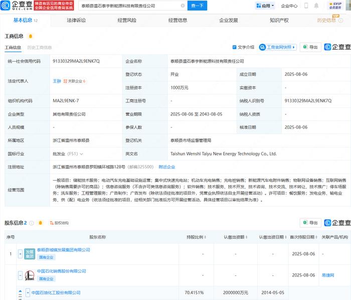351x300 pixels.
Task: Collapse the 中国石化销售股份有限公司 shareholder row
Action: (x=20, y=275)
